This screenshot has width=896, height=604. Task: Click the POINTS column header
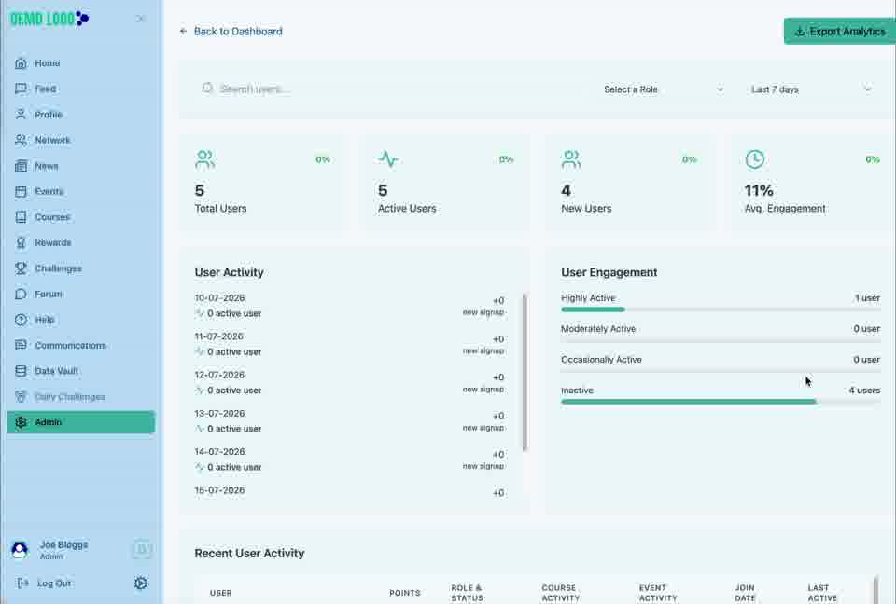tap(404, 593)
